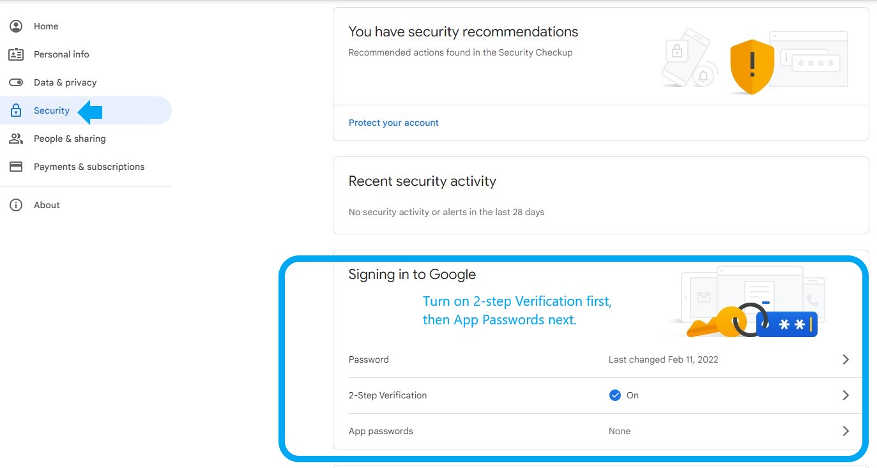Open Data & privacy via its eye icon
The width and height of the screenshot is (877, 468).
click(15, 82)
